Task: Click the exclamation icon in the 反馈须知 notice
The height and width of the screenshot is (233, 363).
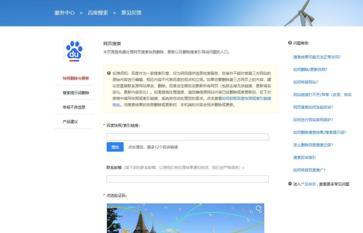Action: point(109,73)
